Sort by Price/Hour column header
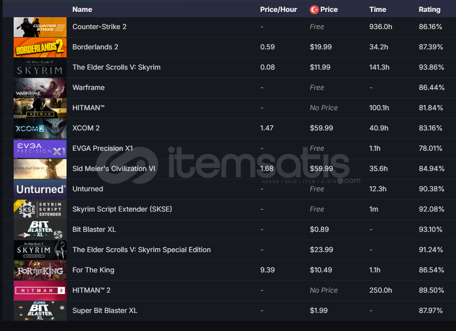 click(278, 10)
